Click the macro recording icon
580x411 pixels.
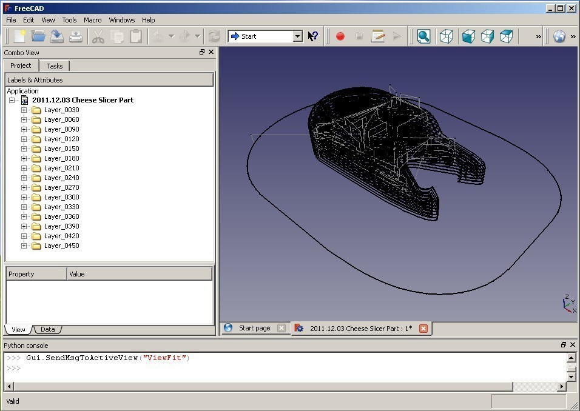(x=340, y=36)
